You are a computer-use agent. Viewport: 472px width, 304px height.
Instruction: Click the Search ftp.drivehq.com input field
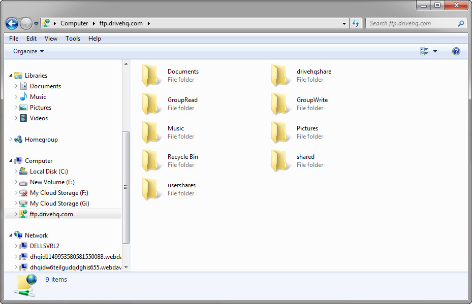(411, 23)
